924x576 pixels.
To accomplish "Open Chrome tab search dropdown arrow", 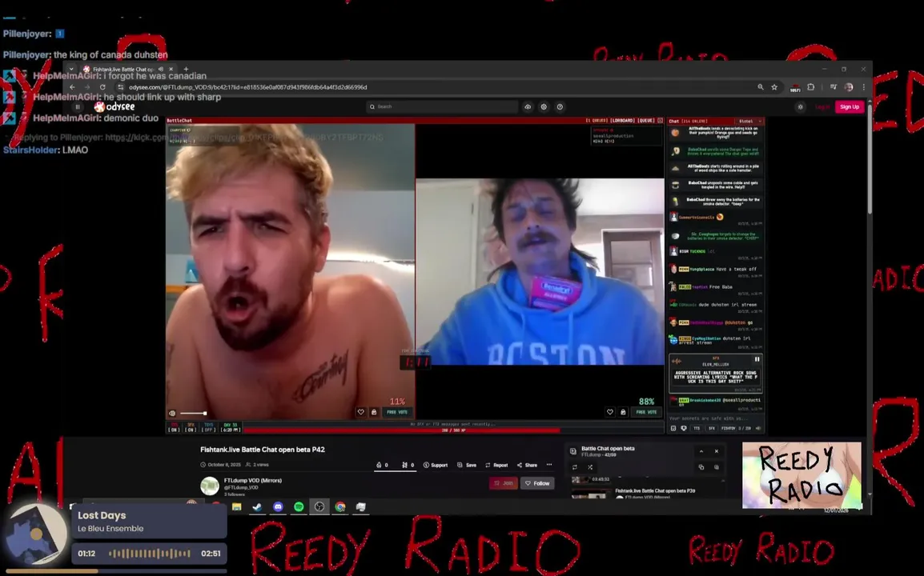I will (x=71, y=69).
